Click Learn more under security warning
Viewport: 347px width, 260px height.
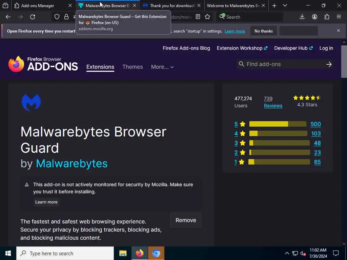coord(46,202)
